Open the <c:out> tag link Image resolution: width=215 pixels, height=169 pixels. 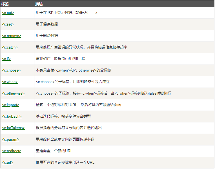[8, 13]
